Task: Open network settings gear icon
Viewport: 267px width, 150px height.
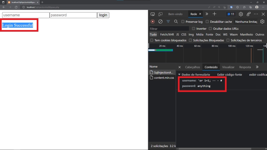Action: click(262, 21)
